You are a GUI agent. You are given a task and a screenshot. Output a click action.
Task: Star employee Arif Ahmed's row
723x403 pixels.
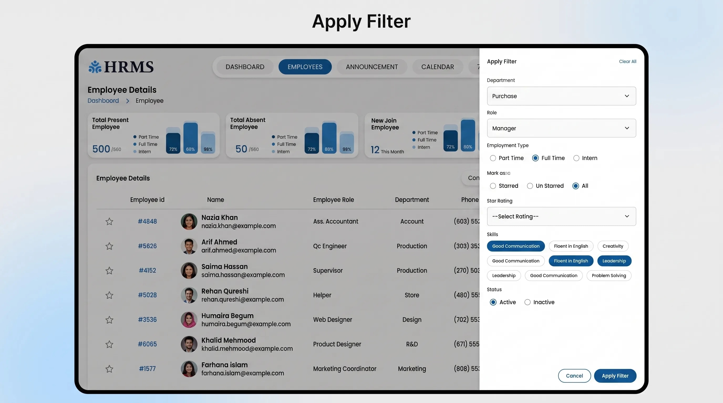(109, 246)
